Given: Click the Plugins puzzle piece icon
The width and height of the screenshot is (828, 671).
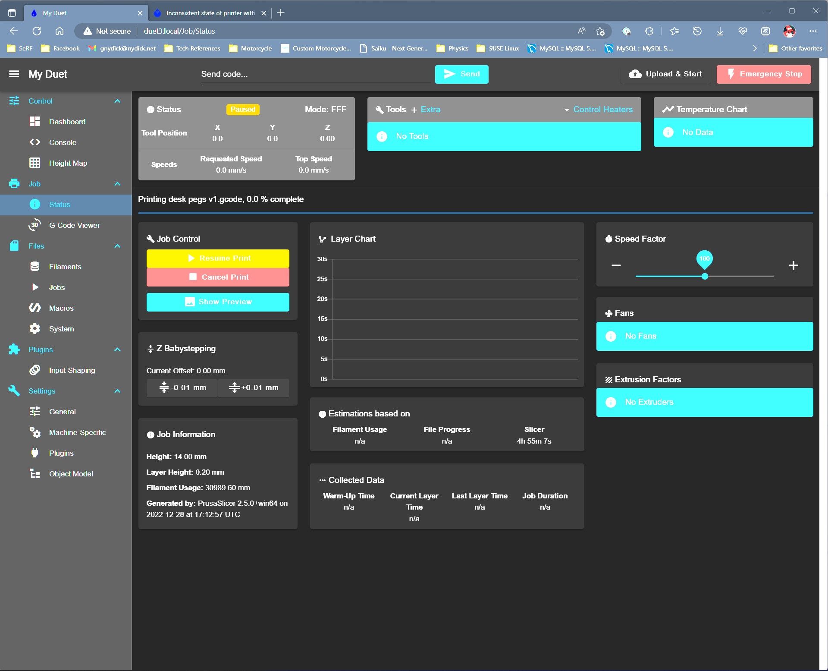Looking at the screenshot, I should tap(14, 350).
